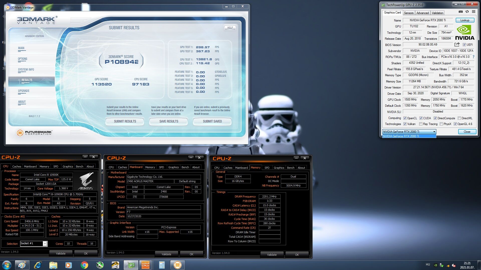Toggle the Ray Tracing checkbox
Image resolution: width=481 pixels, height=270 pixels.
click(x=421, y=124)
